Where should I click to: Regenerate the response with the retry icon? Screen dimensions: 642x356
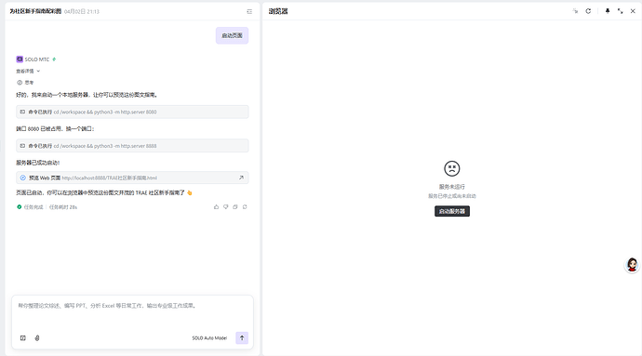[x=245, y=207]
